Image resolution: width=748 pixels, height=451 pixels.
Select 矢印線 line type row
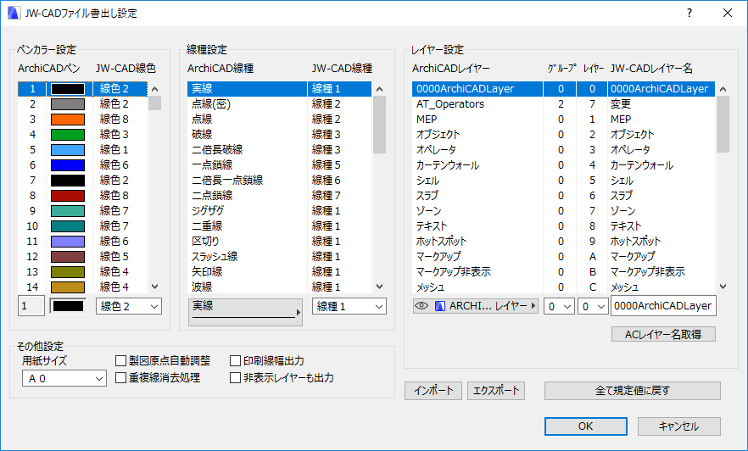280,272
